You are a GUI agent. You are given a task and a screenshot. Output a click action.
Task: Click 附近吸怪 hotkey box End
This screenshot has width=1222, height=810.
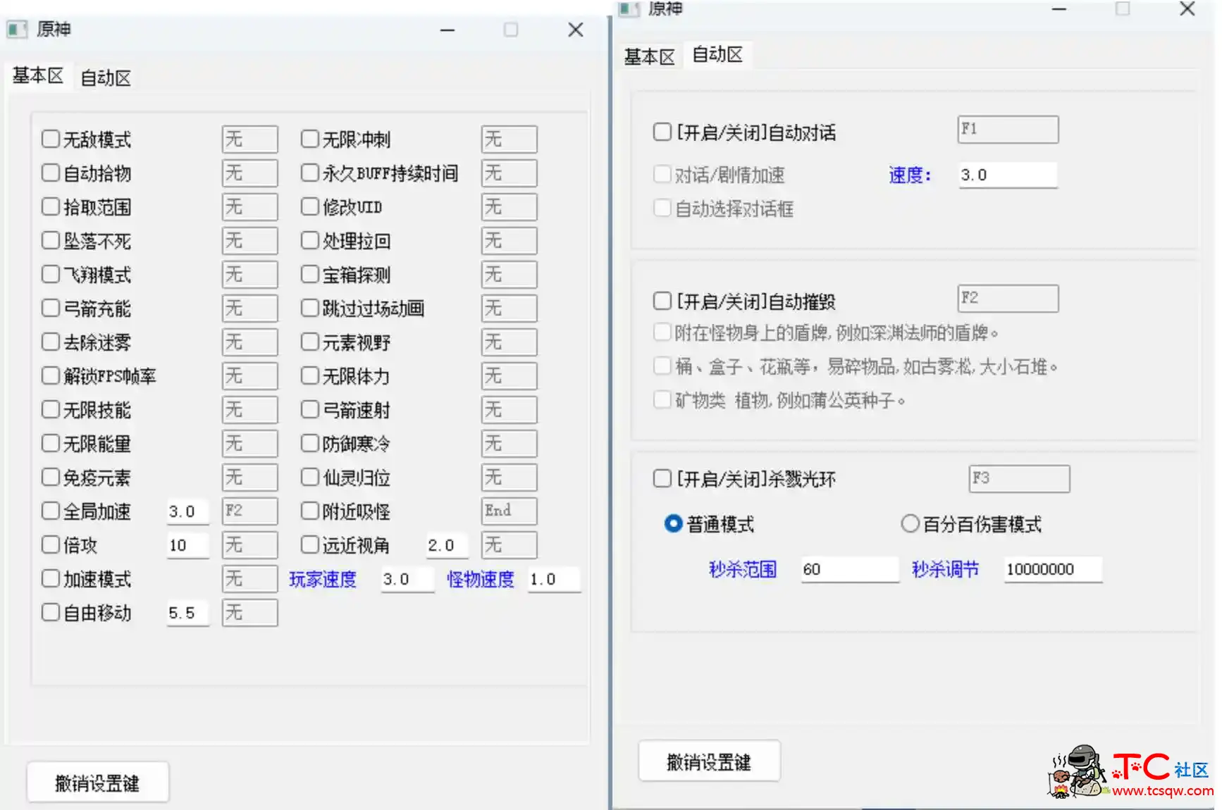click(x=510, y=511)
